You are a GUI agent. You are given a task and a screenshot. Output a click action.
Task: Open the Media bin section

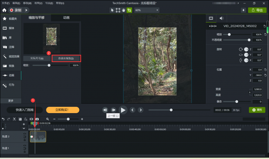tap(11, 28)
